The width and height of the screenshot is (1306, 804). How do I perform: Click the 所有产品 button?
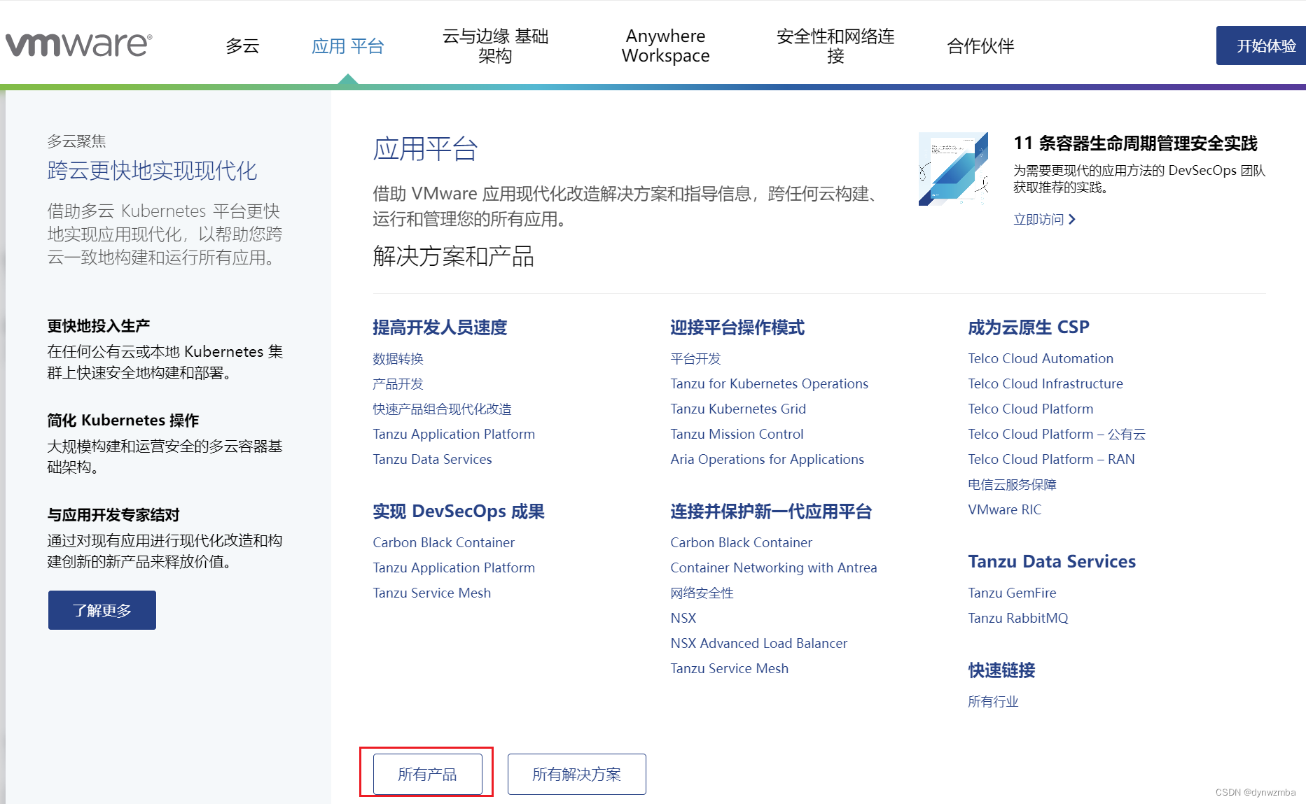[x=427, y=774]
